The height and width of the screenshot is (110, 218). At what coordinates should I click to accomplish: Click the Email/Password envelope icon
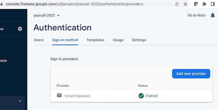pyautogui.click(x=59, y=95)
